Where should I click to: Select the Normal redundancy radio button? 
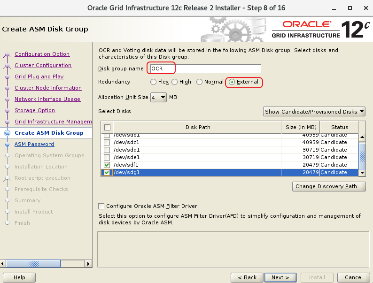pos(200,82)
